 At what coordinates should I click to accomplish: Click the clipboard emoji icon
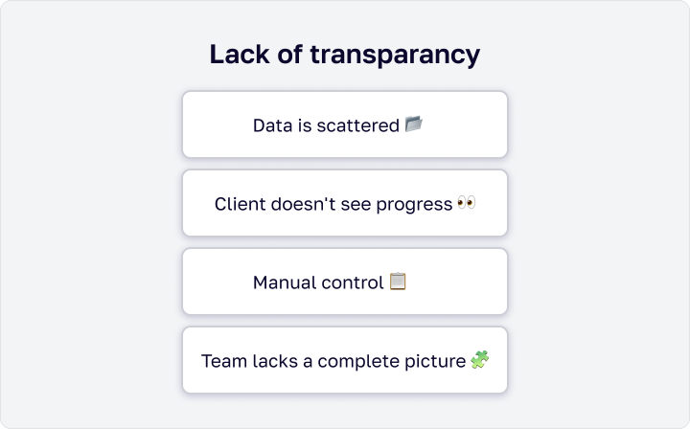tap(398, 282)
